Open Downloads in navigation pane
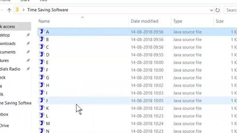 pos(8,44)
